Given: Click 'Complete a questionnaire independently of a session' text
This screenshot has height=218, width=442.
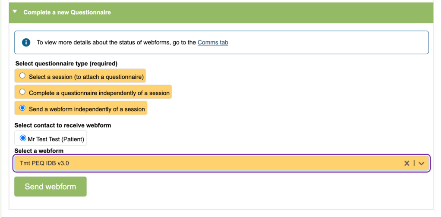Looking at the screenshot, I should click(99, 93).
